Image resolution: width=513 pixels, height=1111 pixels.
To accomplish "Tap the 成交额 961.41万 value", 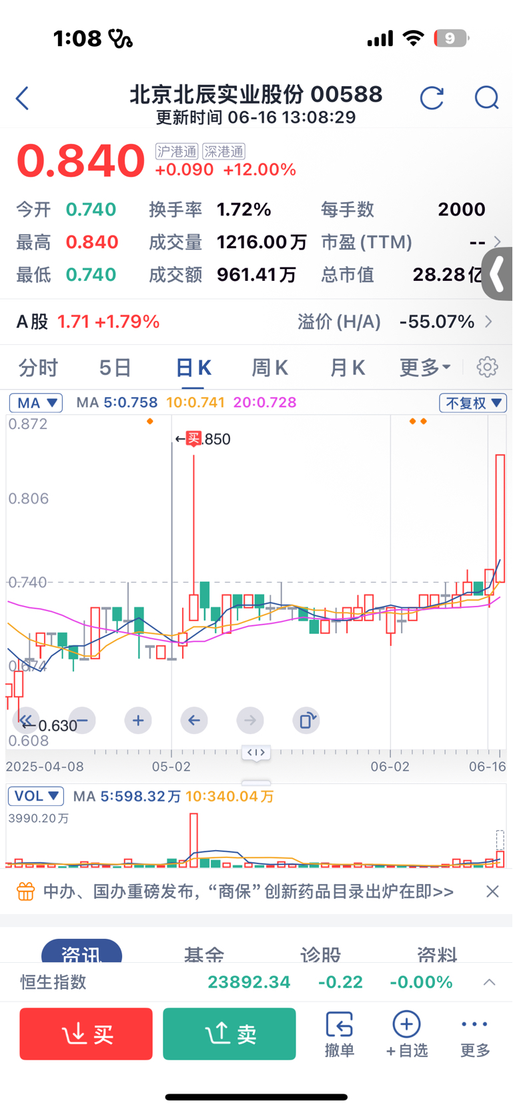I will coord(256,274).
